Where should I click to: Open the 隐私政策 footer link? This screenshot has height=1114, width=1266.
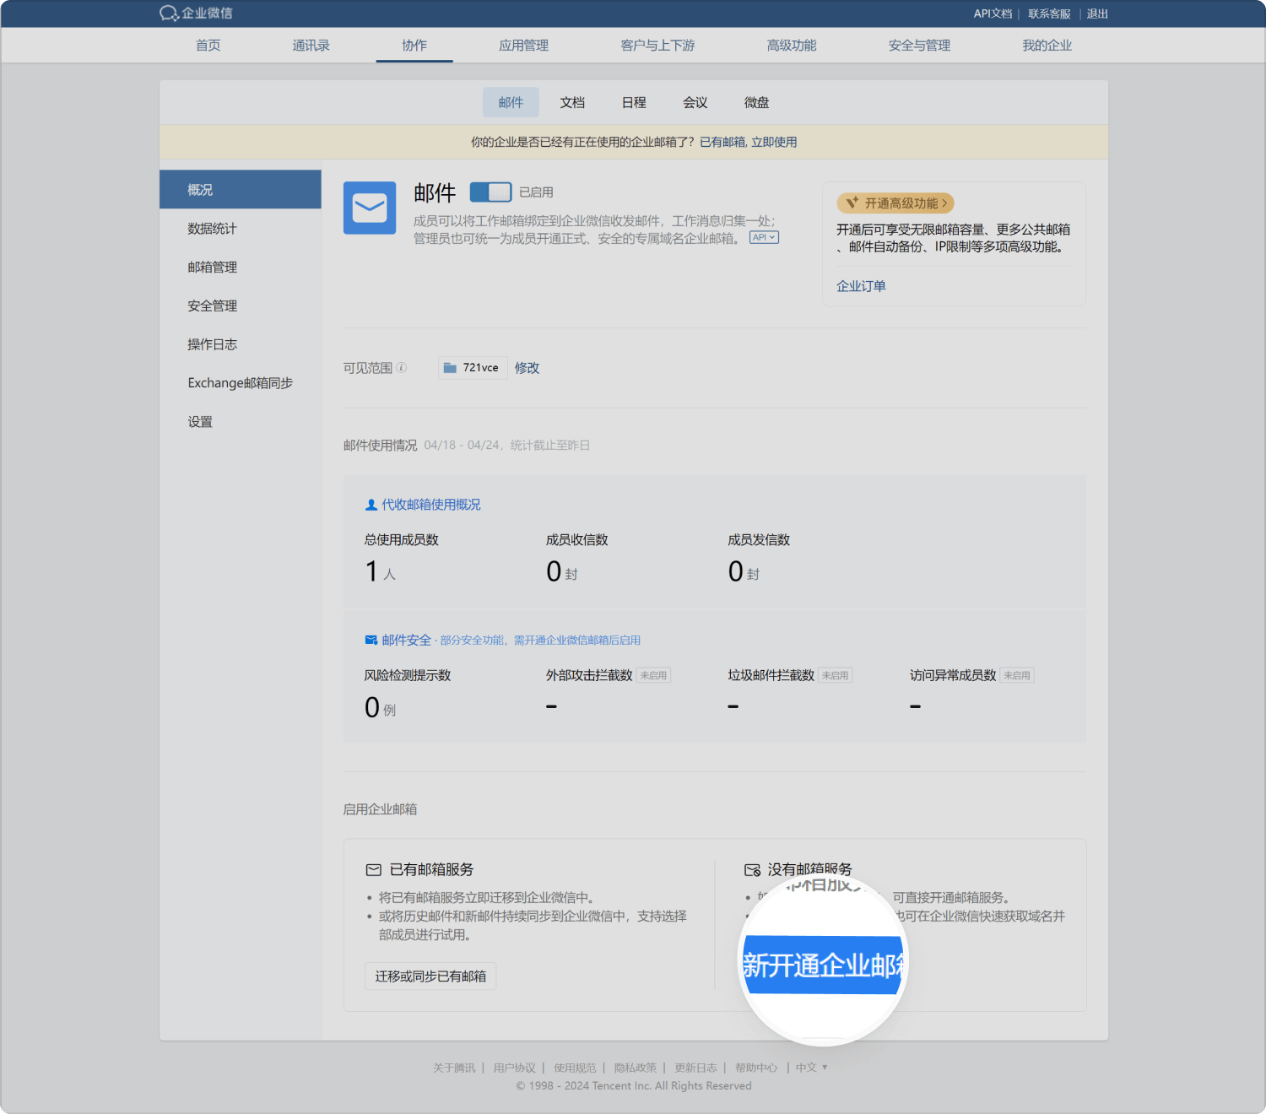point(636,1068)
